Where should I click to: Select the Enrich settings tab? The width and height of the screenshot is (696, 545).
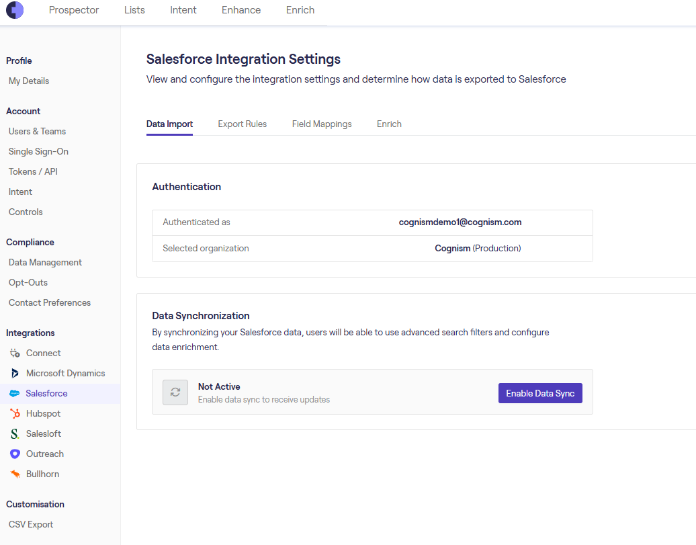pos(389,124)
